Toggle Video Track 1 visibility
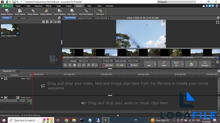 [5, 79]
